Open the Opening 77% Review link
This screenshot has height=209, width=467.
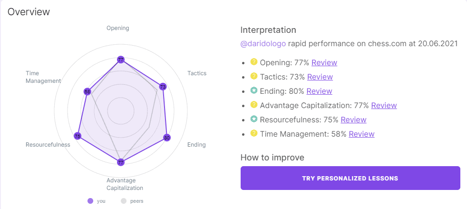click(x=324, y=62)
